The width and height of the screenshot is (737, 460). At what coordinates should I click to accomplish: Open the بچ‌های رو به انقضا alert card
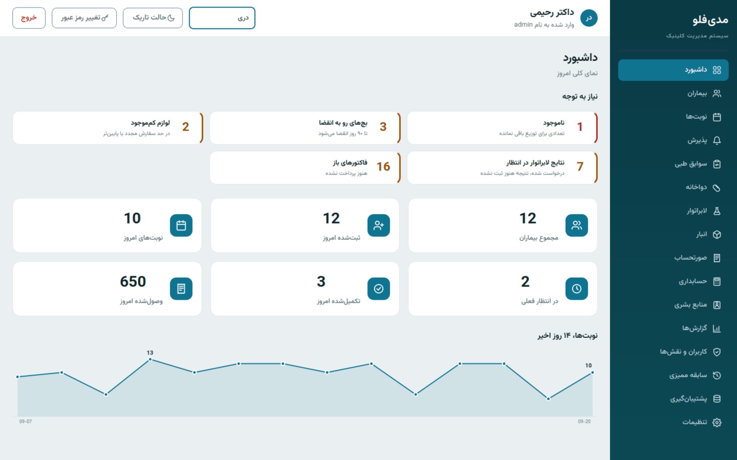[x=305, y=128]
